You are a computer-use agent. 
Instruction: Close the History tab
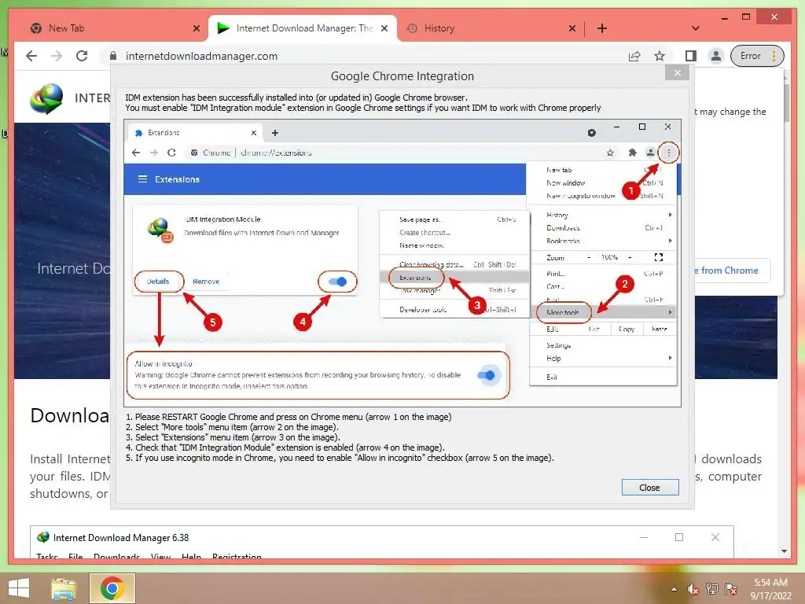(x=572, y=28)
